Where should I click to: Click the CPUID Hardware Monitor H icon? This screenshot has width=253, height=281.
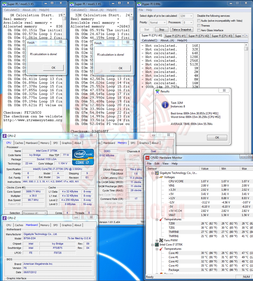click(147, 158)
